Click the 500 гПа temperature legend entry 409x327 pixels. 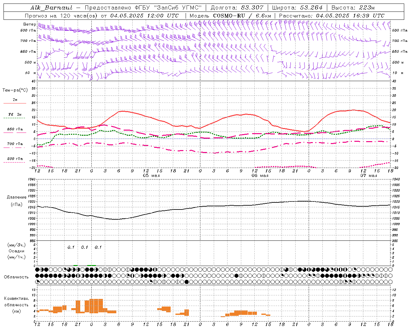tap(15, 158)
